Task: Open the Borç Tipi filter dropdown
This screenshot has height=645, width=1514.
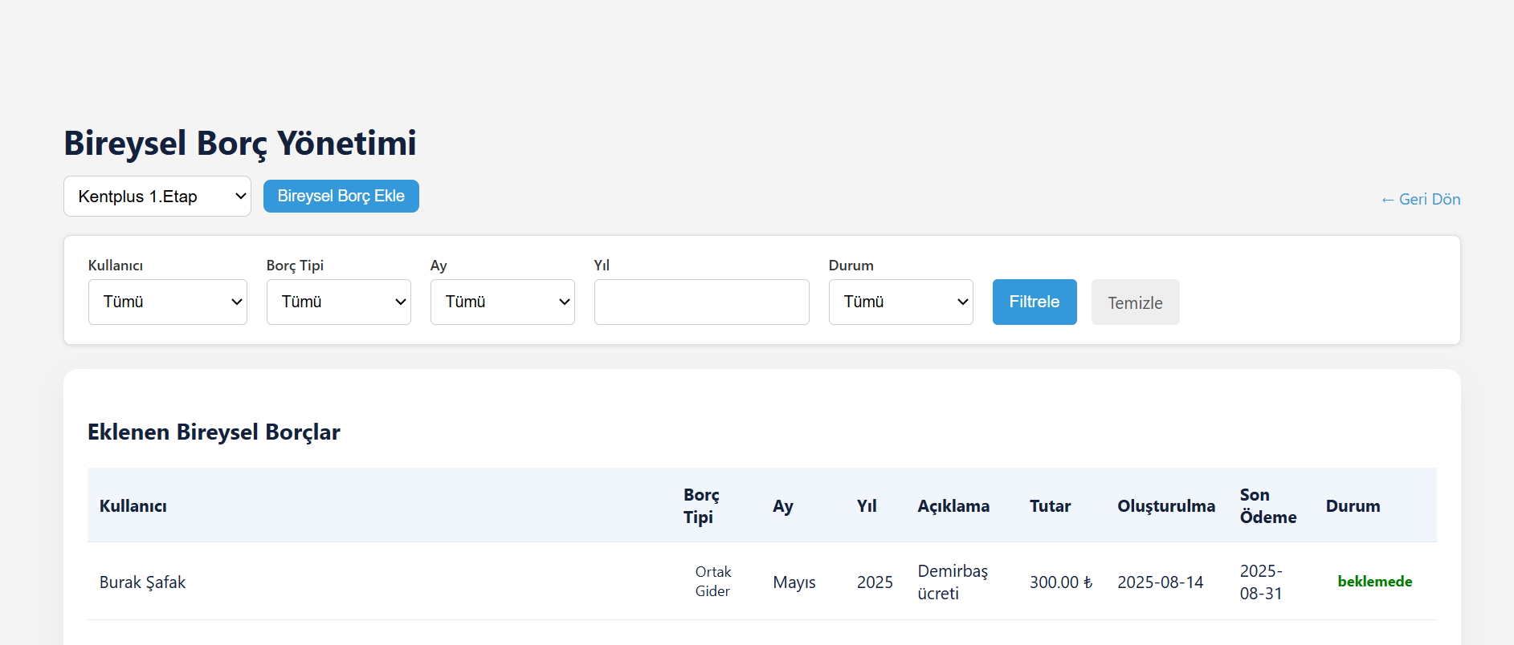Action: pos(338,302)
